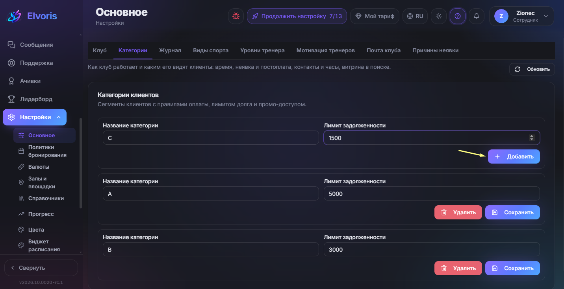Viewport: 564px width, 289px height.
Task: Switch to the Виды спорта tab
Action: coord(211,50)
